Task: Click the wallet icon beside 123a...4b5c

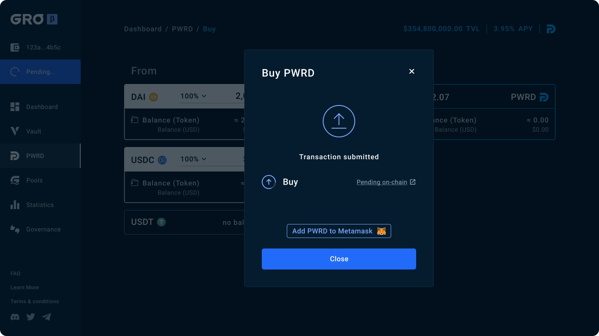Action: point(15,47)
